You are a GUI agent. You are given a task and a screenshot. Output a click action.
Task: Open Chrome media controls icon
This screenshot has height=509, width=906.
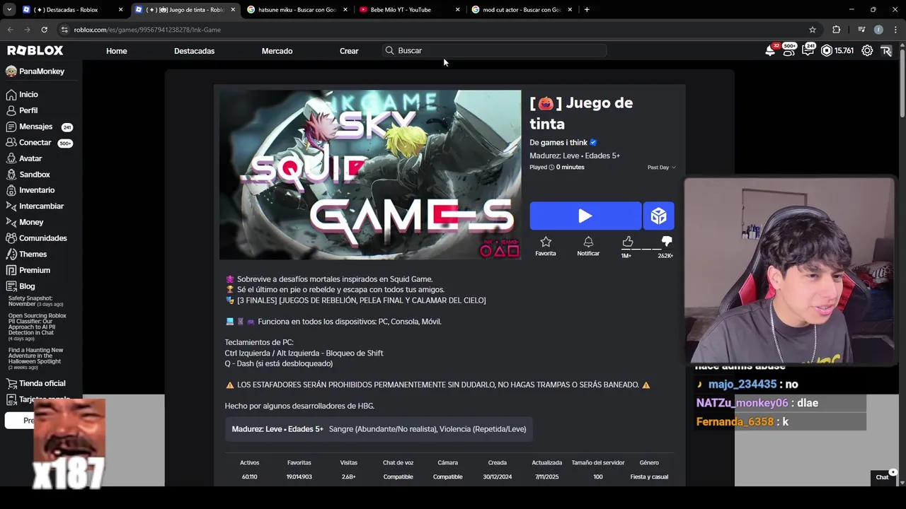pos(861,30)
